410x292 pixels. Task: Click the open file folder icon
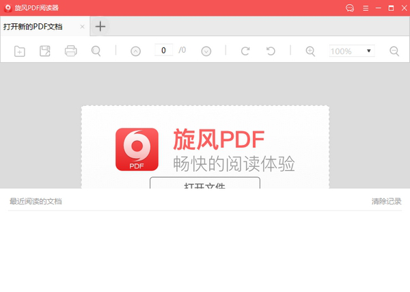pyautogui.click(x=20, y=51)
